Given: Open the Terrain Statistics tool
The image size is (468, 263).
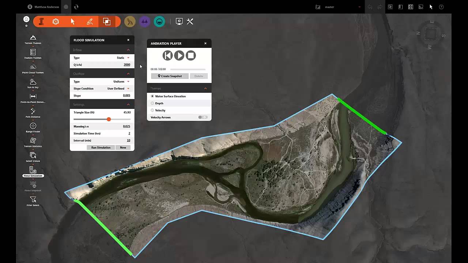Looking at the screenshot, I should tap(33, 142).
